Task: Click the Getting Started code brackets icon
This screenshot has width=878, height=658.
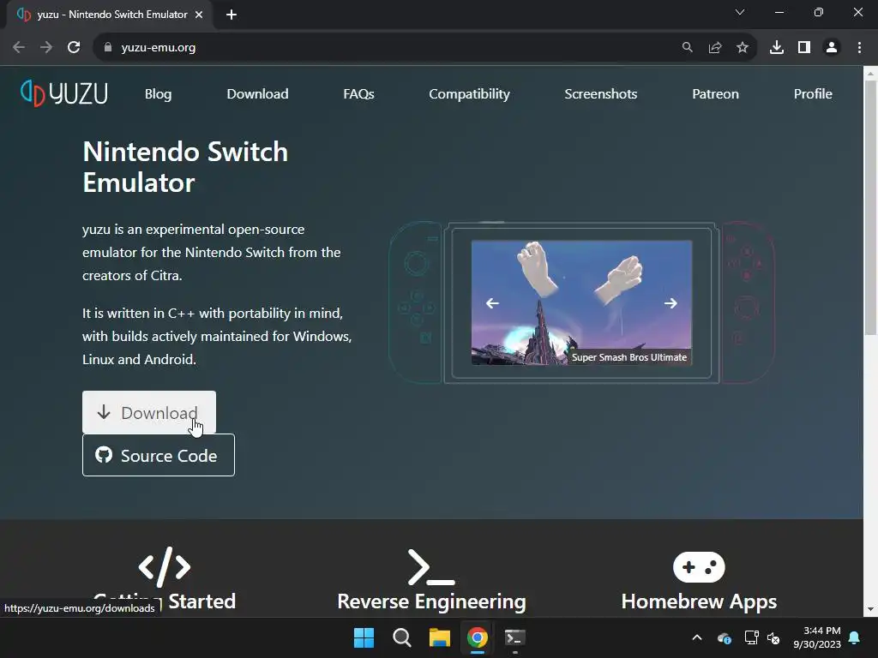Action: [165, 567]
